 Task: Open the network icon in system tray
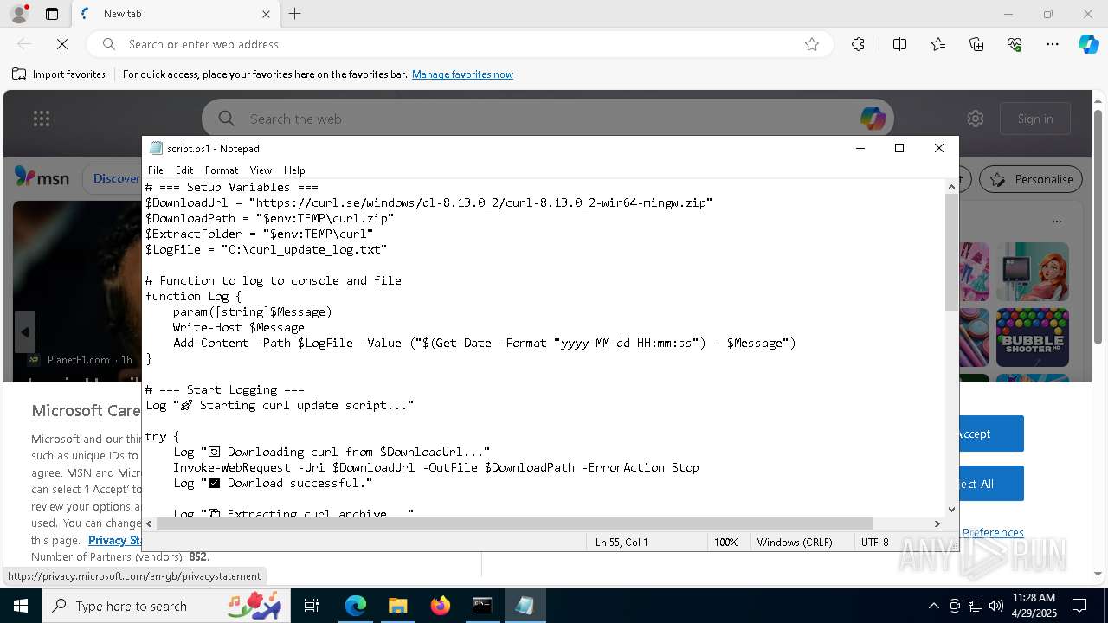point(976,606)
